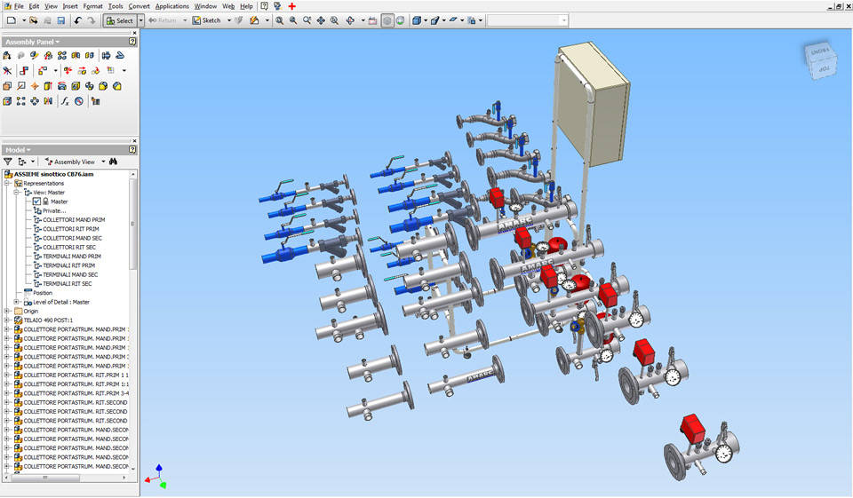Click the browser filter funnel icon
This screenshot has width=853, height=498.
[x=8, y=162]
